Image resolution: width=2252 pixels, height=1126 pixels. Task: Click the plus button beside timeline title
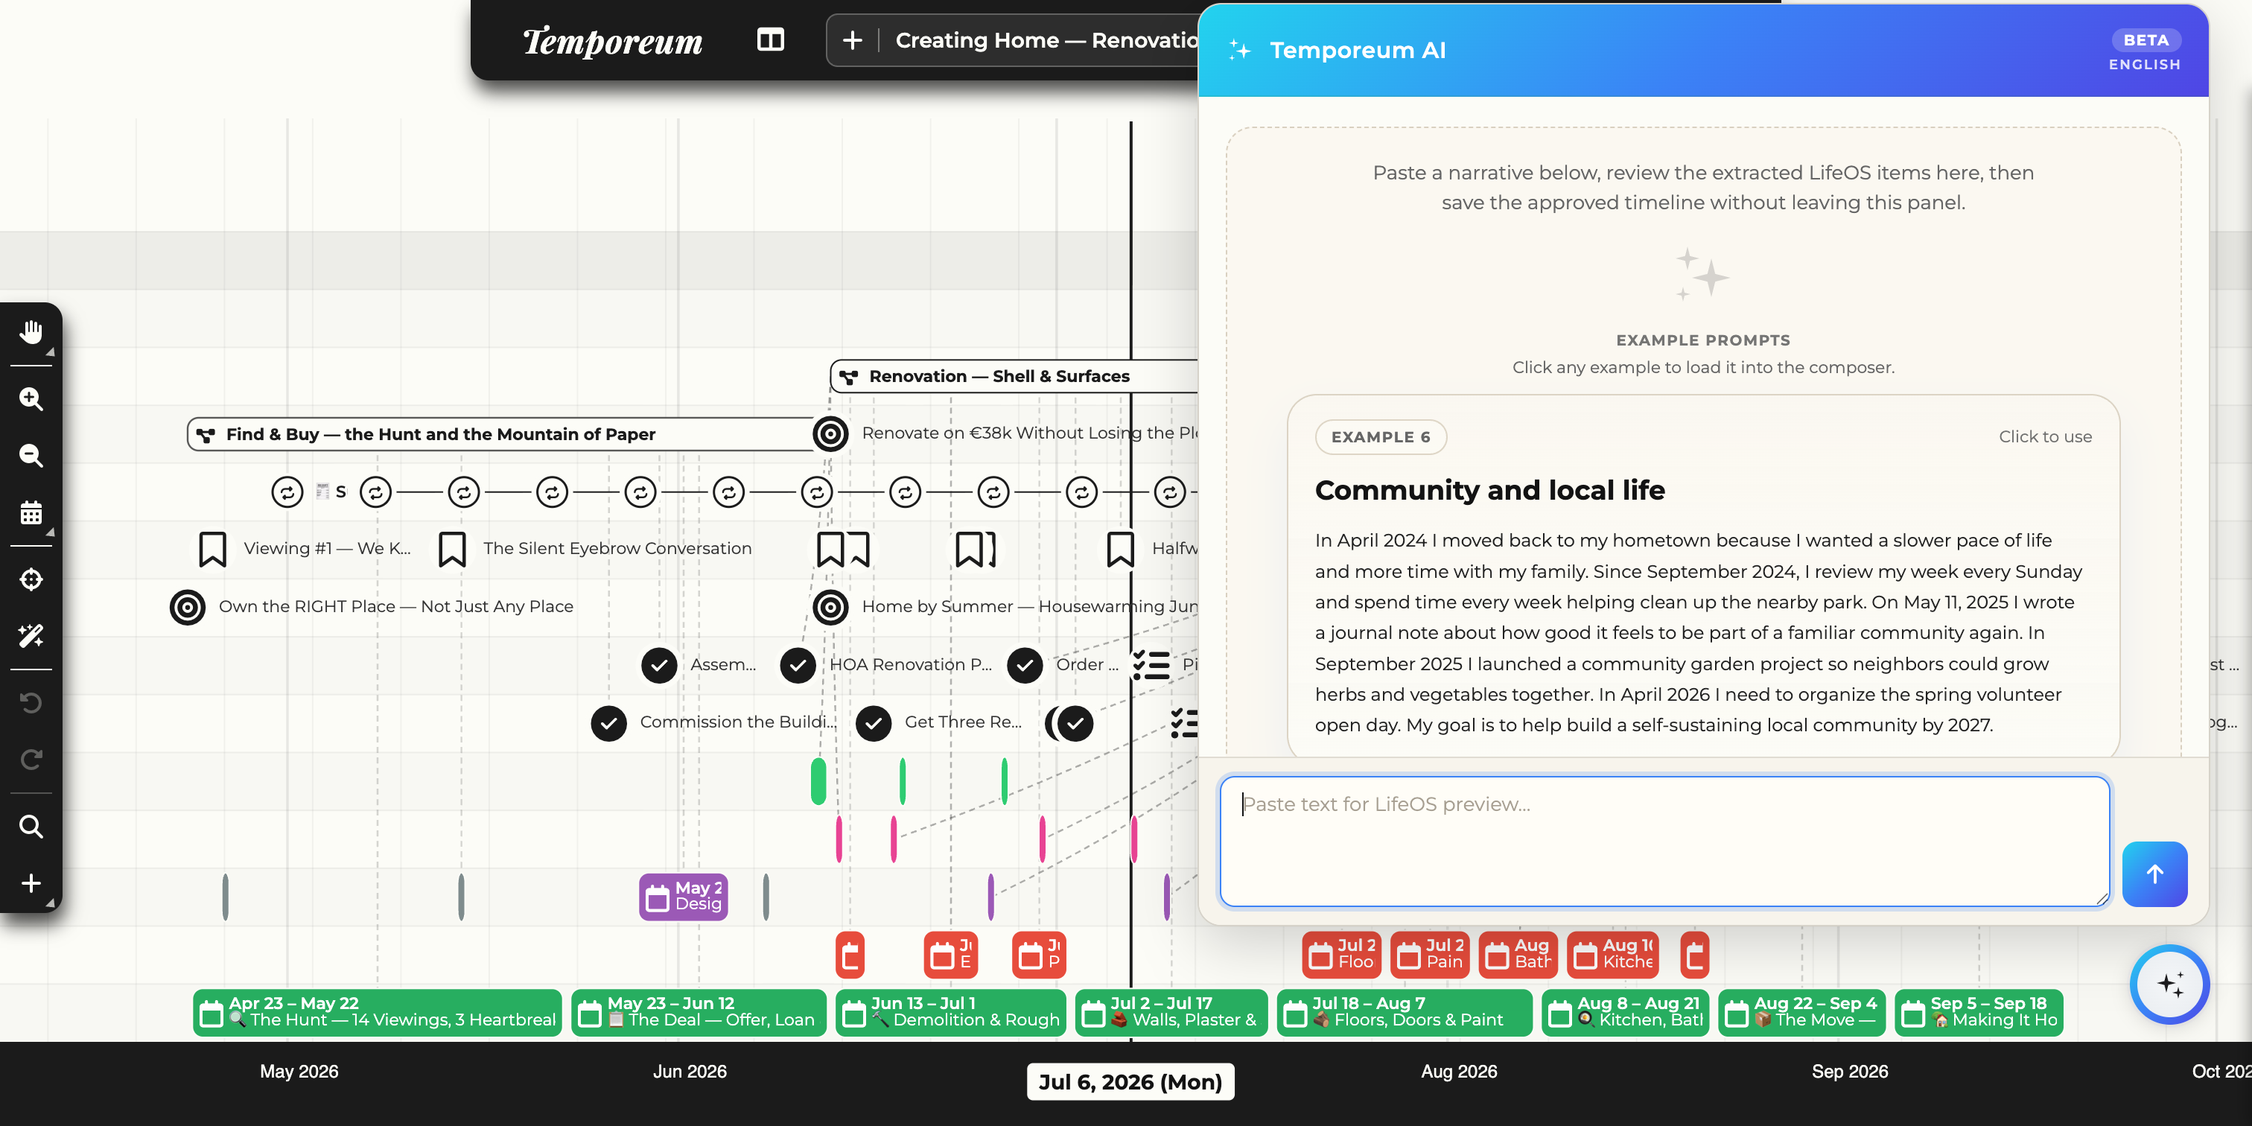point(853,40)
